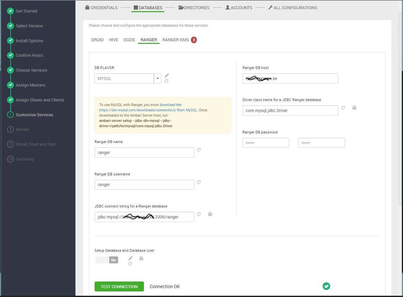The height and width of the screenshot is (297, 403).
Task: Go to Select Version wizard step
Action: pos(29,26)
